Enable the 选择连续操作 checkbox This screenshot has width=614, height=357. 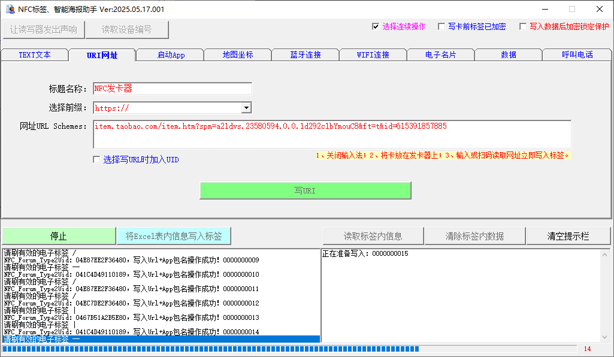pyautogui.click(x=376, y=26)
